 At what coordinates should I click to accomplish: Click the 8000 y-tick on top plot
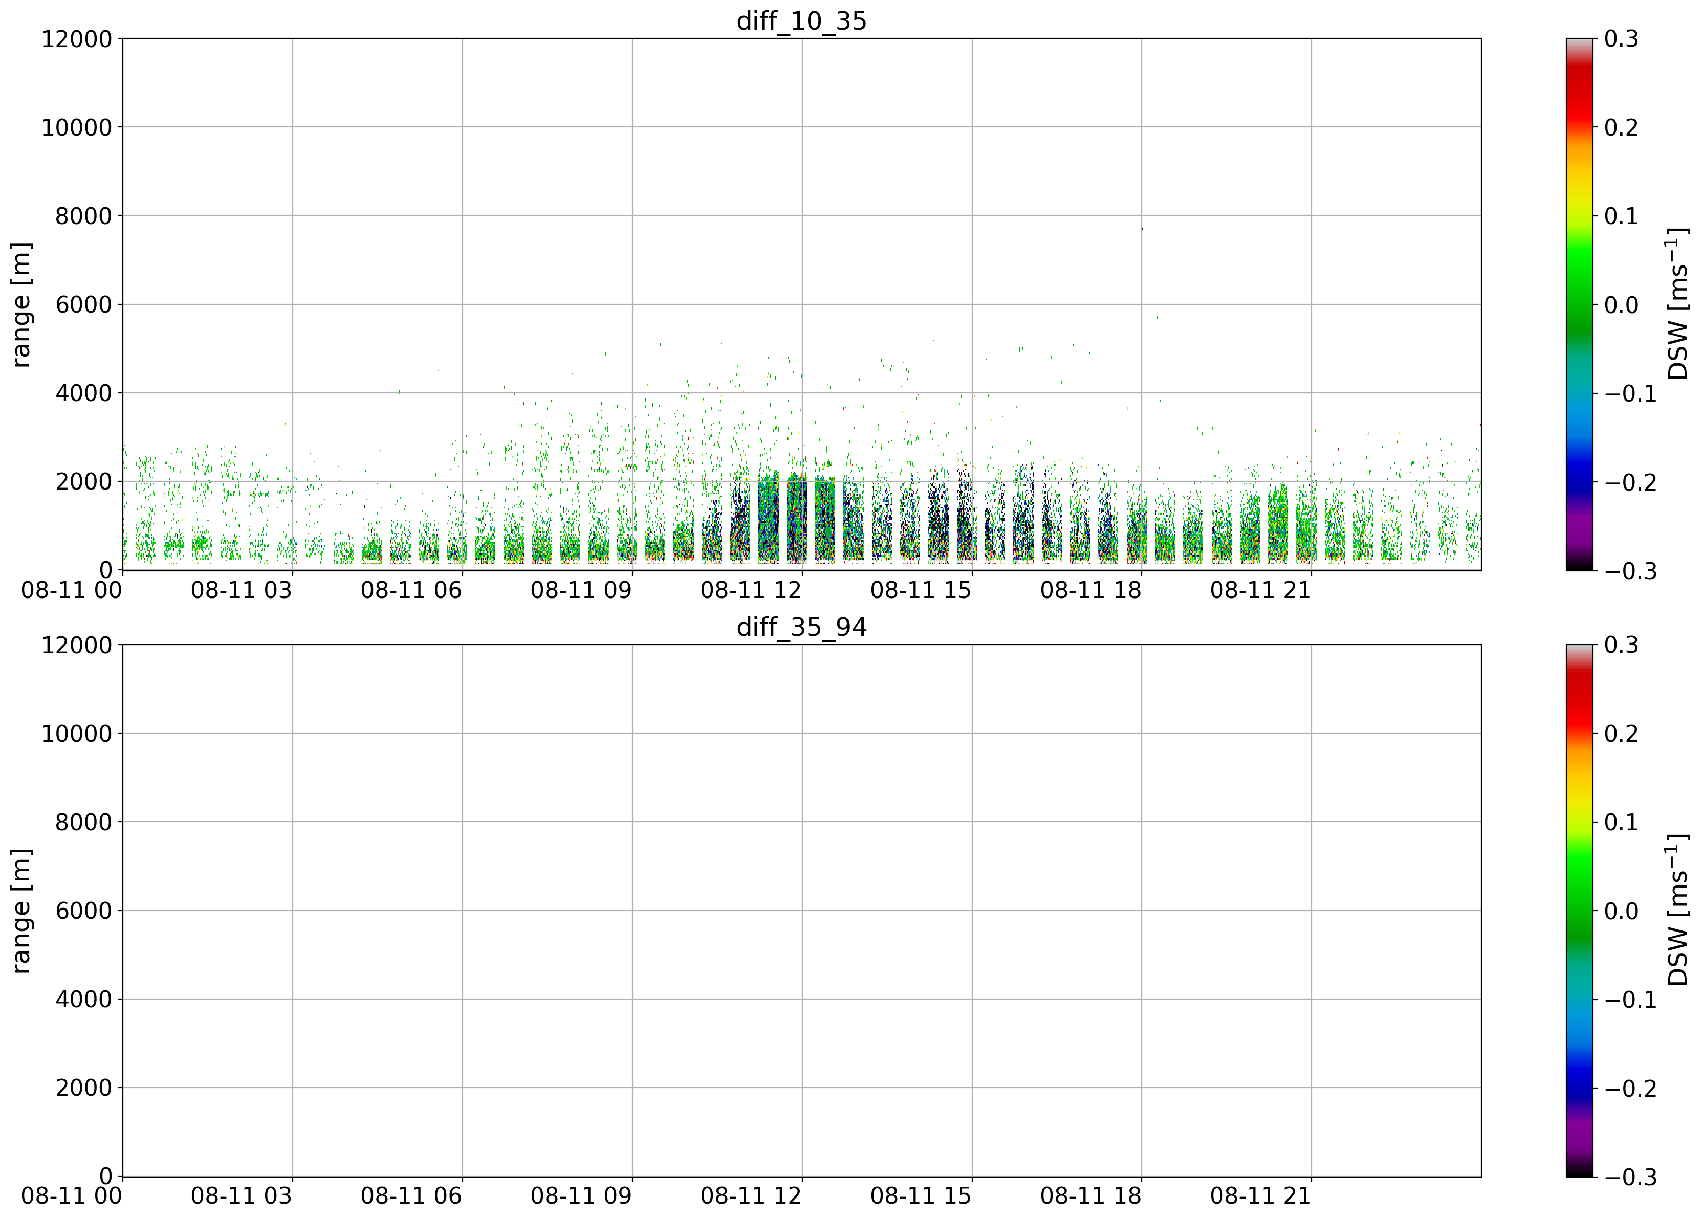(84, 216)
